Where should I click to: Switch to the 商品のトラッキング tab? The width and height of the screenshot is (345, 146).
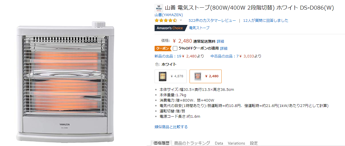pyautogui.click(x=192, y=143)
